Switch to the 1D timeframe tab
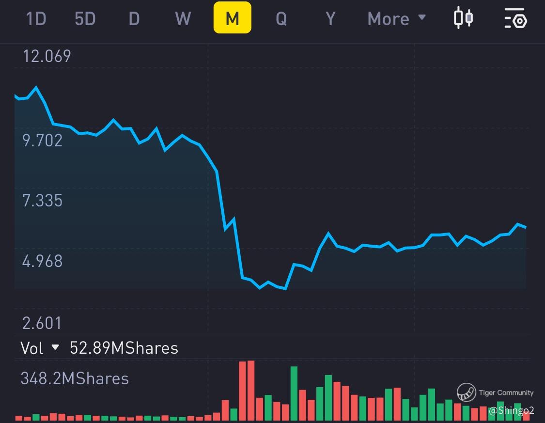Viewport: 545px width, 423px height. [35, 18]
